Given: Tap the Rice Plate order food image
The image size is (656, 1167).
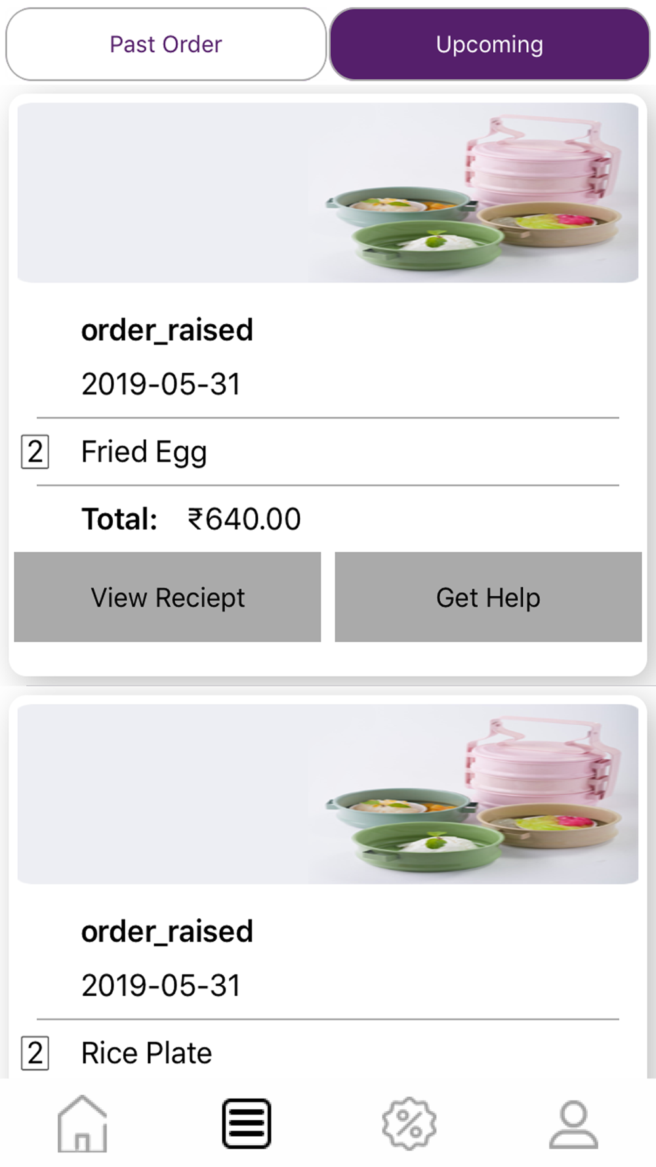Looking at the screenshot, I should (x=327, y=794).
